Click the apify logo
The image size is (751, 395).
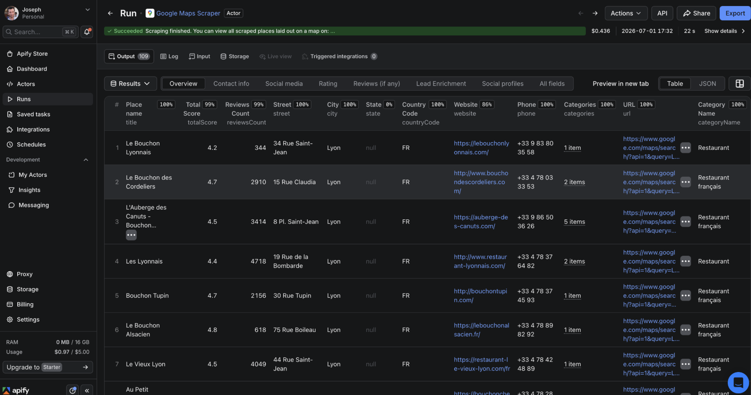(x=16, y=390)
